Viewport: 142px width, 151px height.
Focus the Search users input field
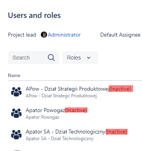[x=33, y=58]
